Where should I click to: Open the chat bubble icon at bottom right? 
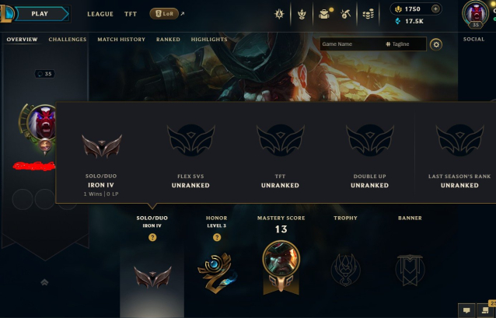pyautogui.click(x=466, y=310)
